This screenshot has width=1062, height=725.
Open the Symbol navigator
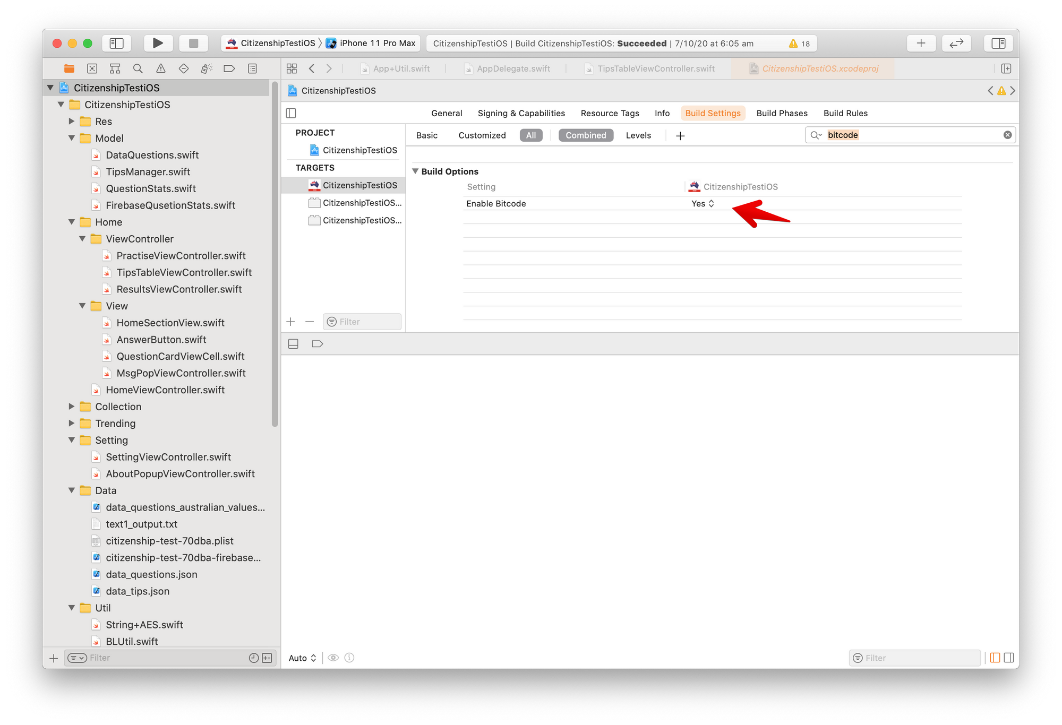coord(115,68)
